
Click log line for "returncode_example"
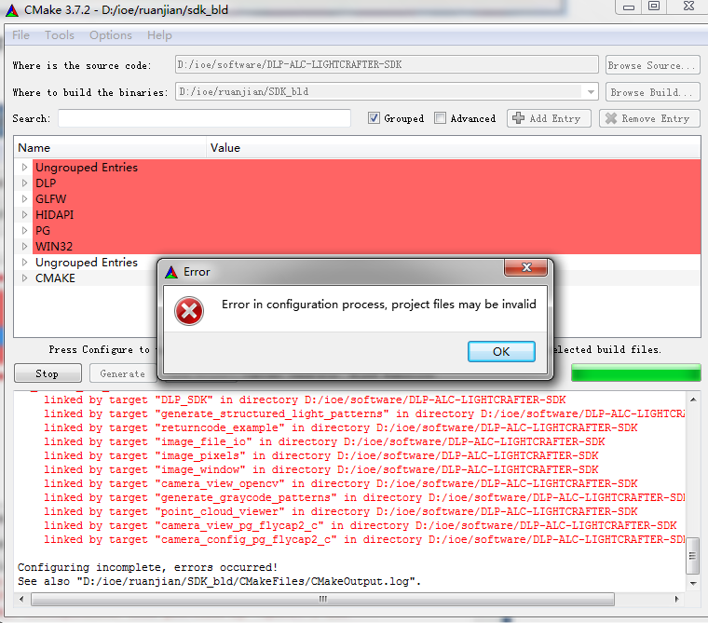point(340,427)
